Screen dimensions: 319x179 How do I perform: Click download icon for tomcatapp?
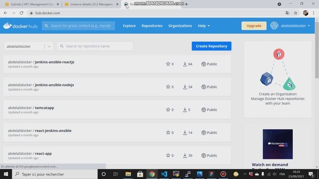185,109
